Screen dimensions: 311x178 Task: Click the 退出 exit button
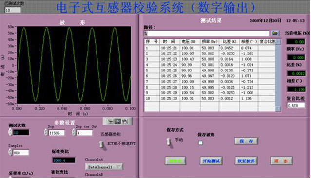pyautogui.click(x=281, y=161)
